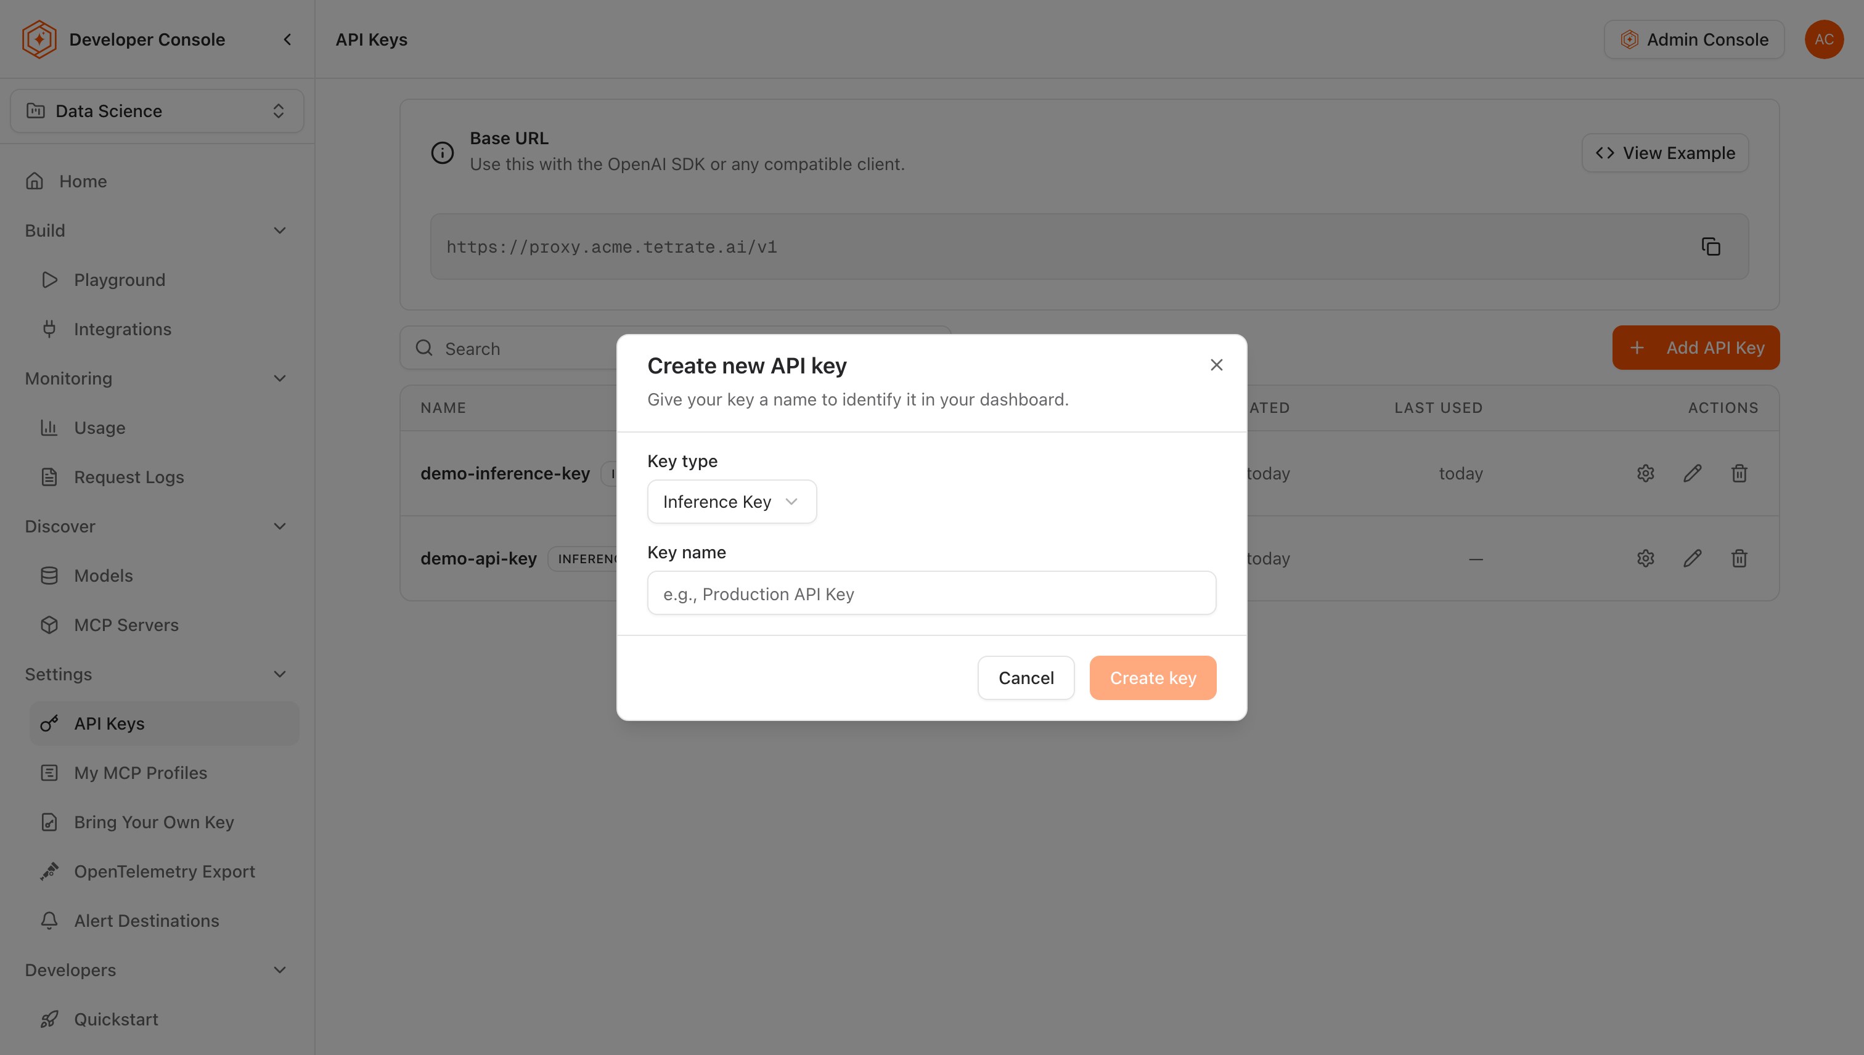Focus the Search API keys field
This screenshot has width=1864, height=1055.
(675, 349)
